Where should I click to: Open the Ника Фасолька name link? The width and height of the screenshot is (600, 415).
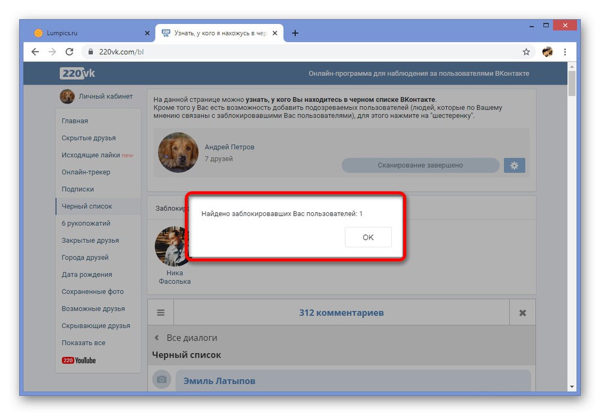click(x=175, y=277)
